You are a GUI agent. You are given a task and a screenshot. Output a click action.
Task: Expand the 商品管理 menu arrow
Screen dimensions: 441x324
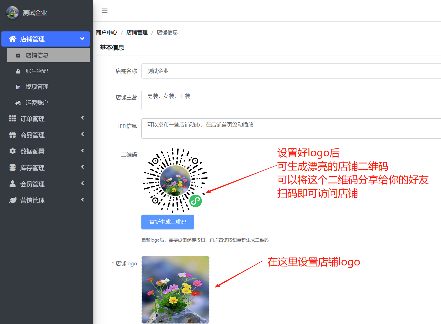tap(82, 134)
